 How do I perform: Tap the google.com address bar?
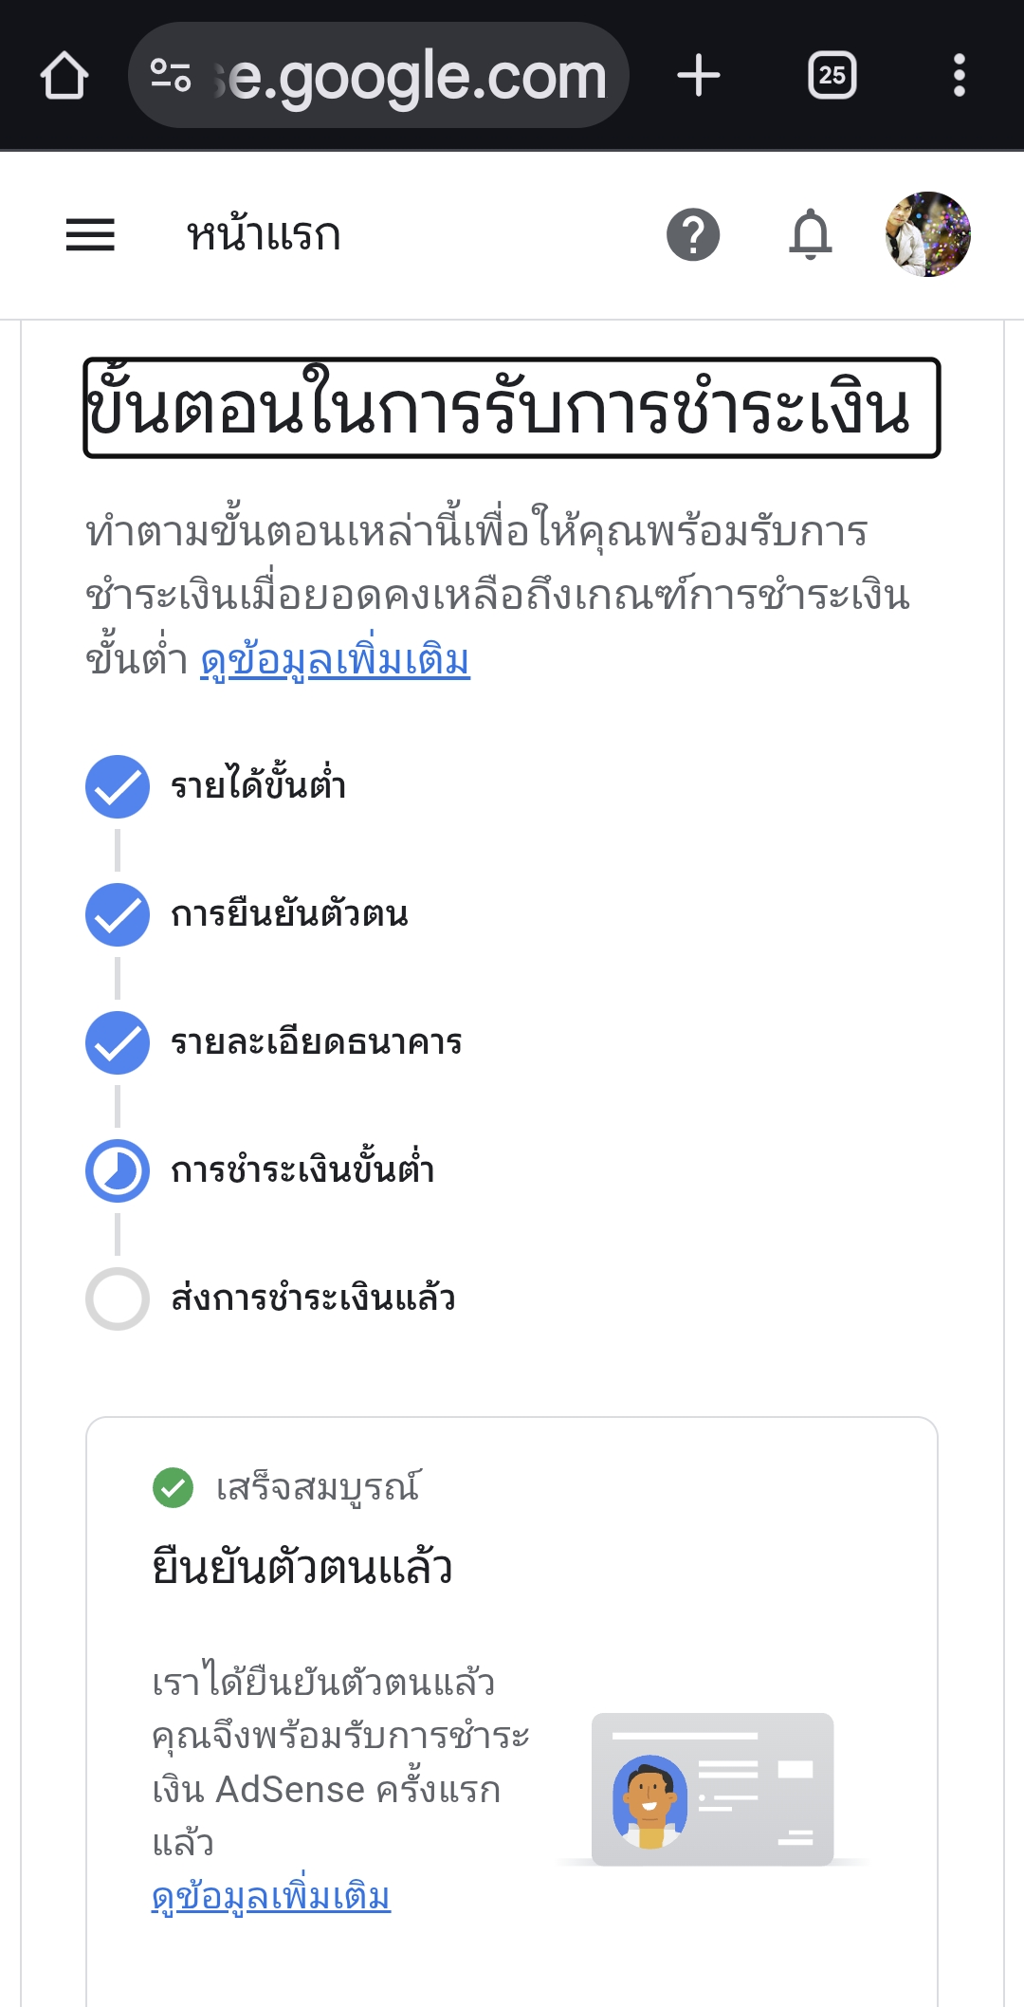[417, 76]
